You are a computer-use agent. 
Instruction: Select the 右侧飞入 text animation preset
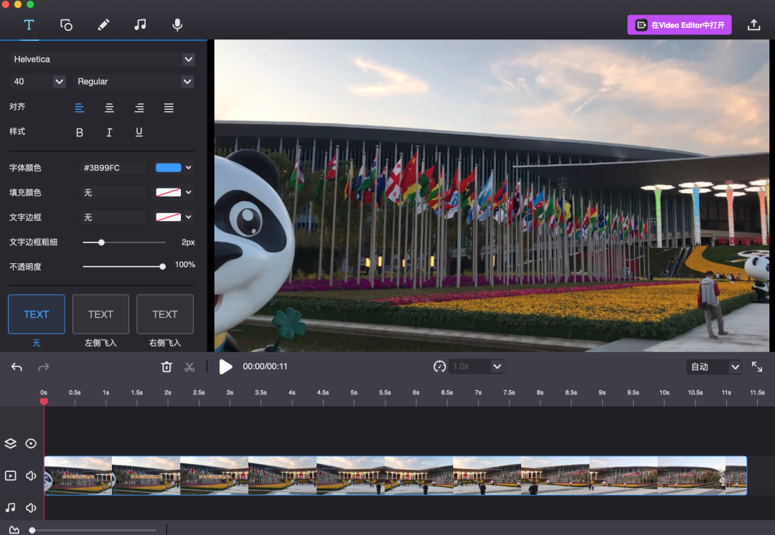coord(165,314)
